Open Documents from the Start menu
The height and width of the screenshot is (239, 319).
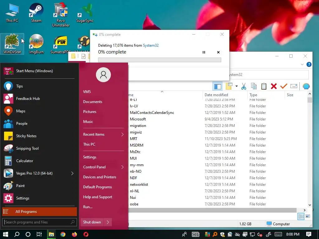click(93, 102)
